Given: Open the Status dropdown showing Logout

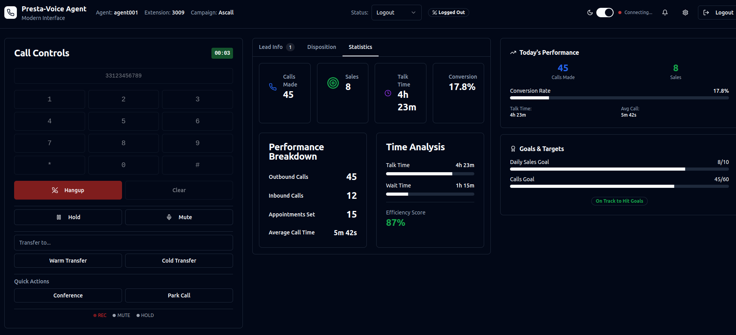Looking at the screenshot, I should click(x=396, y=13).
